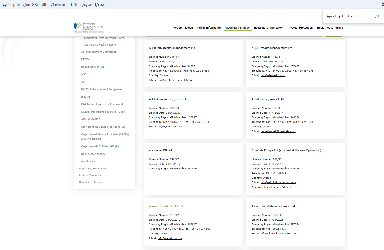Click the browser address bar URL
The height and width of the screenshot is (250, 384).
(56, 5)
